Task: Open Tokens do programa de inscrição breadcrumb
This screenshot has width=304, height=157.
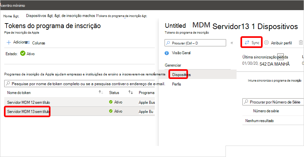Action: click(120, 16)
